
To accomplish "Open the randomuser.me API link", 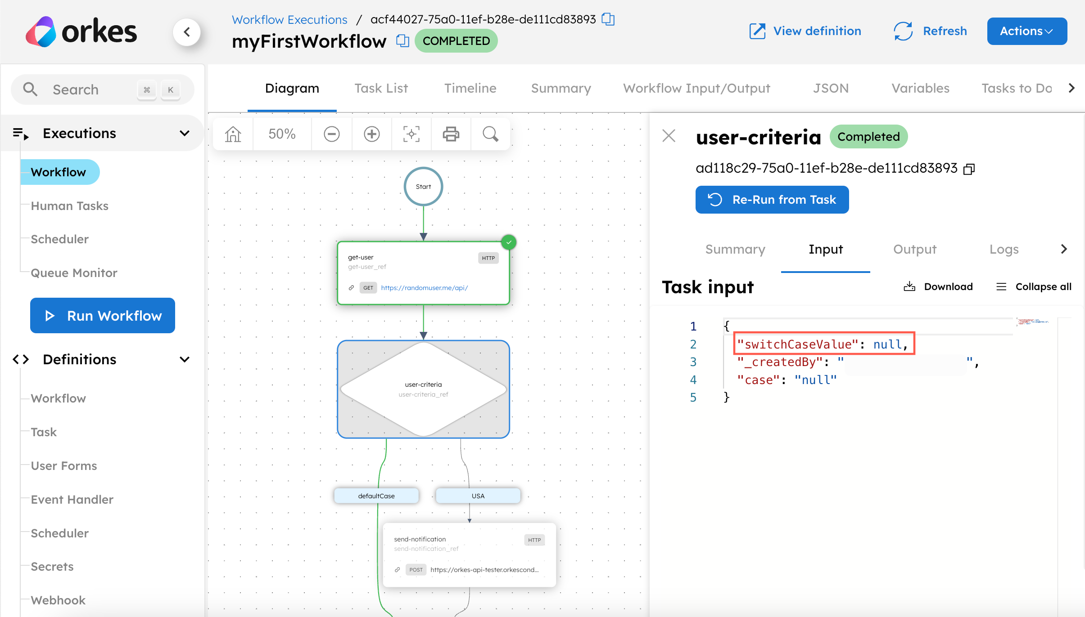I will (425, 288).
